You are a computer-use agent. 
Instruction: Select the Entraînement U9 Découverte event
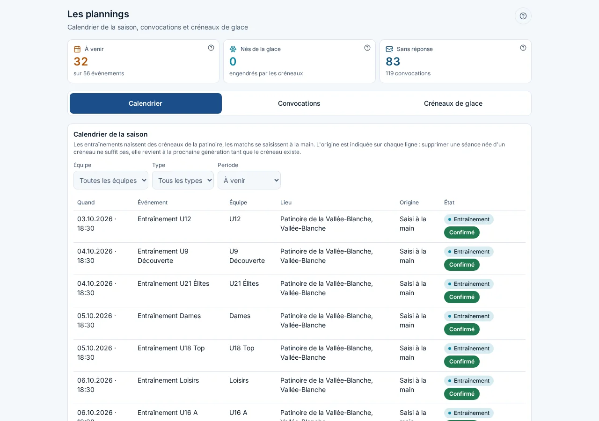[x=163, y=256]
